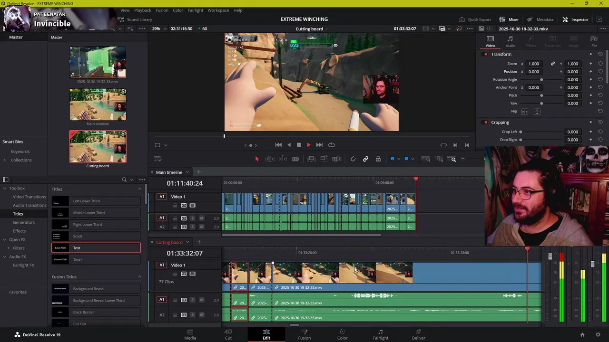
Task: Close the Cutting board timeline tab
Action: click(152, 242)
